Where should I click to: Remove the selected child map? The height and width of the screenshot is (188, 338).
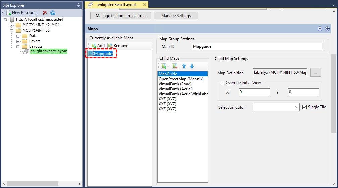tap(175, 66)
